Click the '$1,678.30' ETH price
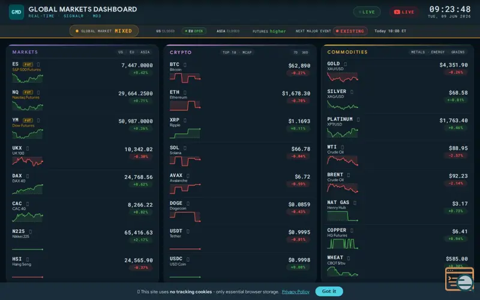Image resolution: width=480 pixels, height=300 pixels. coord(296,94)
